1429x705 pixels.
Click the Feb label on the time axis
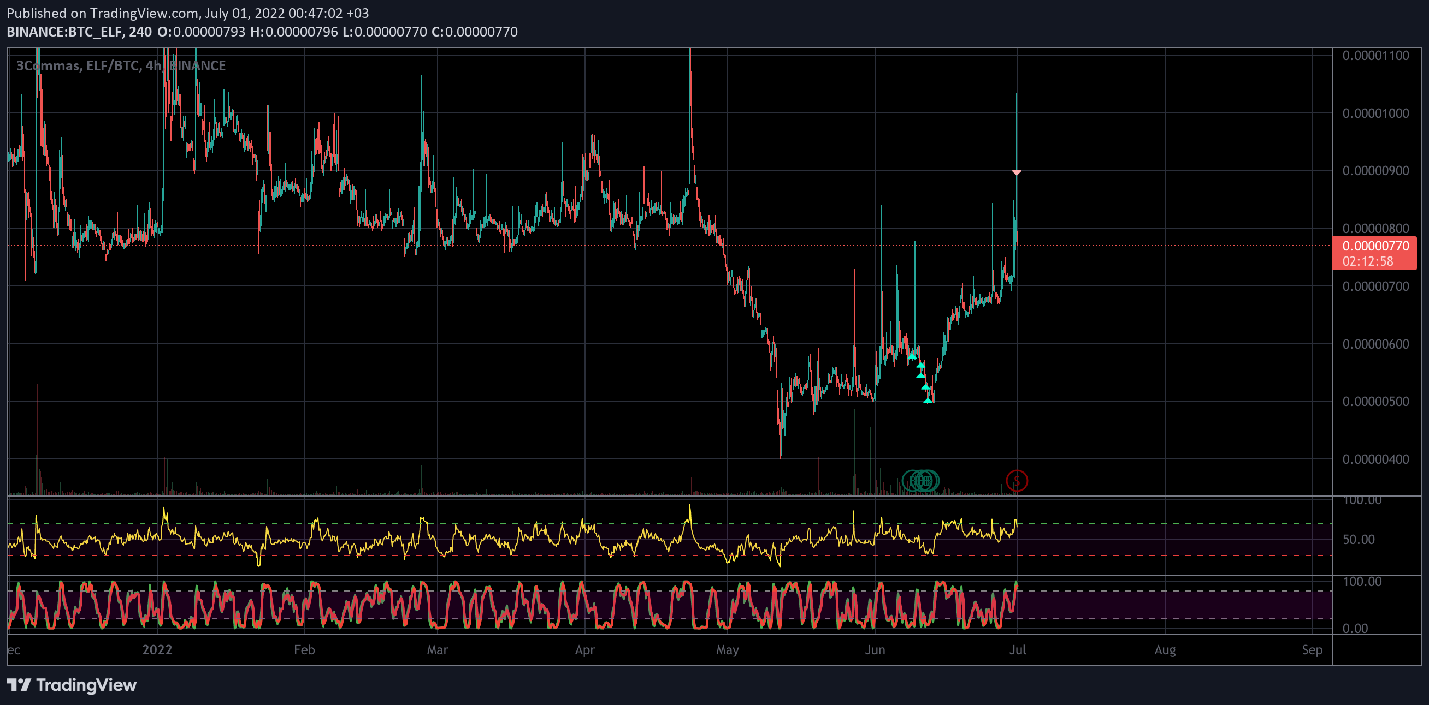click(x=304, y=649)
